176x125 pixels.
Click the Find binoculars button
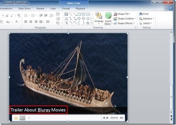click(144, 14)
